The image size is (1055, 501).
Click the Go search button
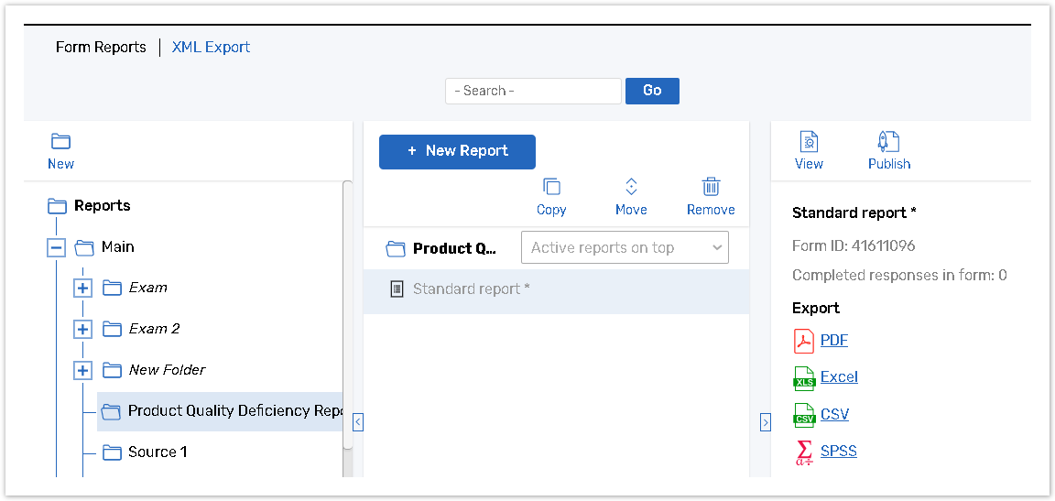tap(652, 91)
